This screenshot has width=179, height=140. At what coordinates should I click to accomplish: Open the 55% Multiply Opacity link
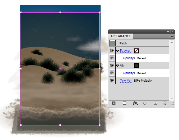pos(126,80)
